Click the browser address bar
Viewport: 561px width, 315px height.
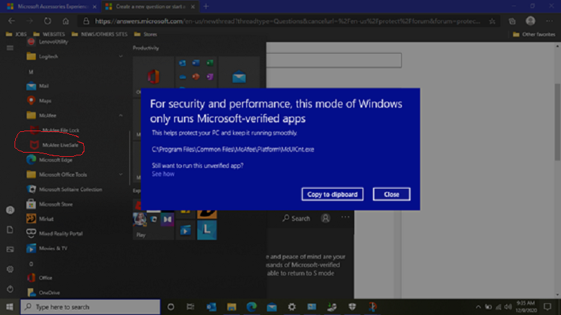286,21
